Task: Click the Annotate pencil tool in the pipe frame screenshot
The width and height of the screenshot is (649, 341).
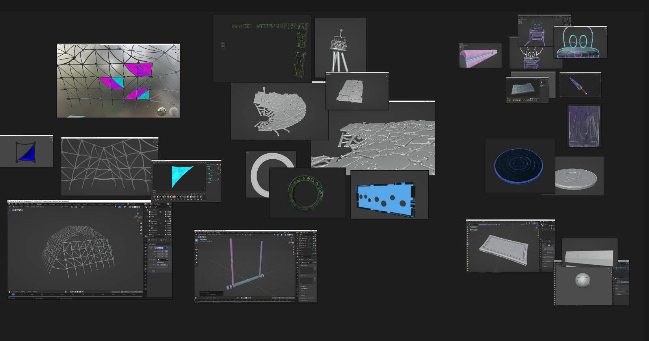Action: [197, 258]
